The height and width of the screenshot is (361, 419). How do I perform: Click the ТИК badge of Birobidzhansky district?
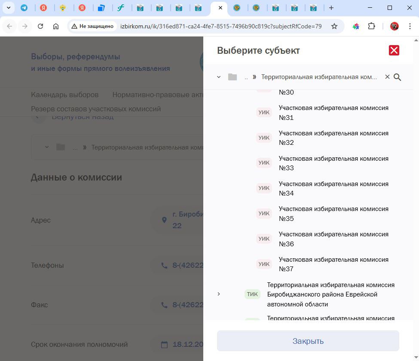pyautogui.click(x=252, y=294)
